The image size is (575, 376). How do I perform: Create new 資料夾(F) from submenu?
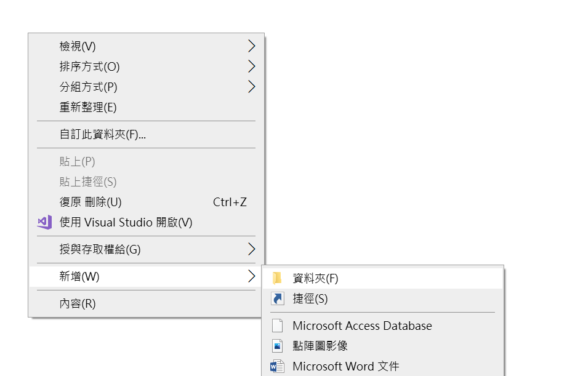tap(383, 279)
